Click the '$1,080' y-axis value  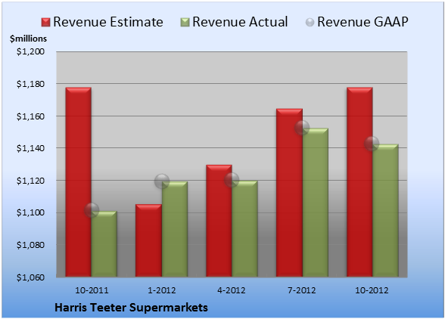(30, 245)
